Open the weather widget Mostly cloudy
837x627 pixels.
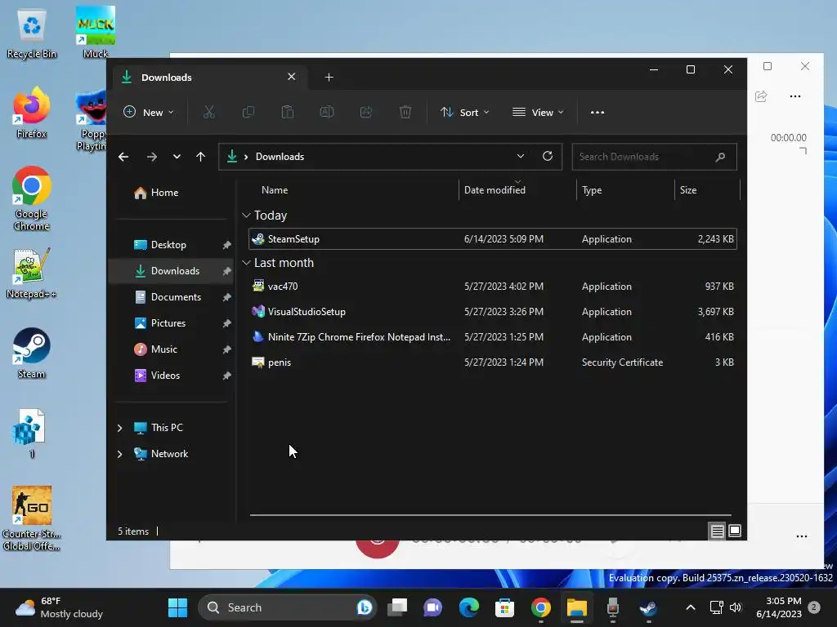59,607
